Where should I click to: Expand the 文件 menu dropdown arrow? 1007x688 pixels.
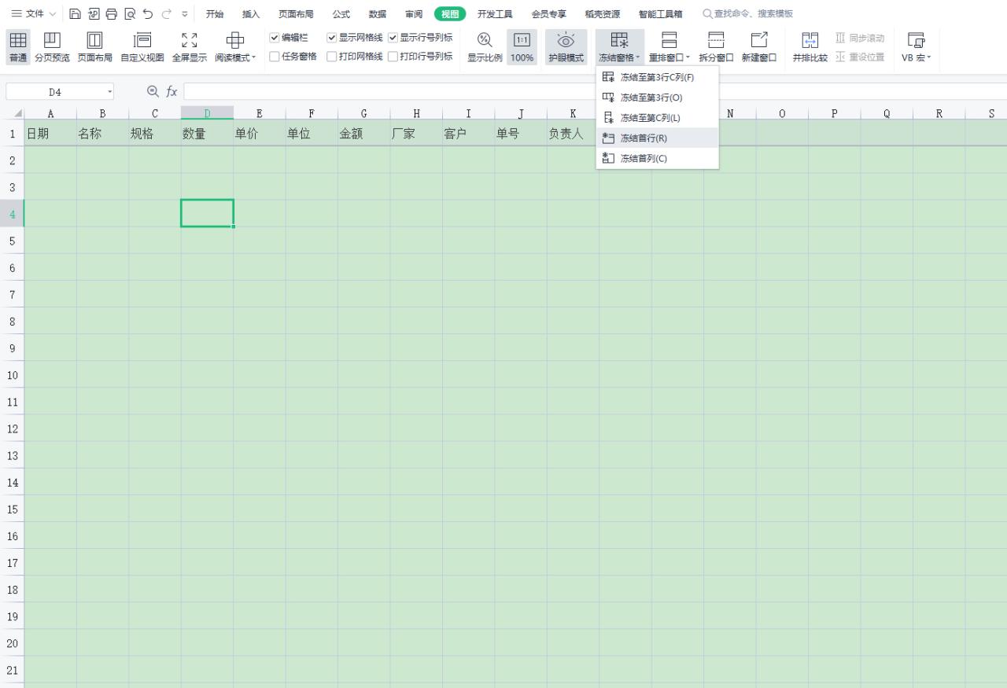click(53, 13)
